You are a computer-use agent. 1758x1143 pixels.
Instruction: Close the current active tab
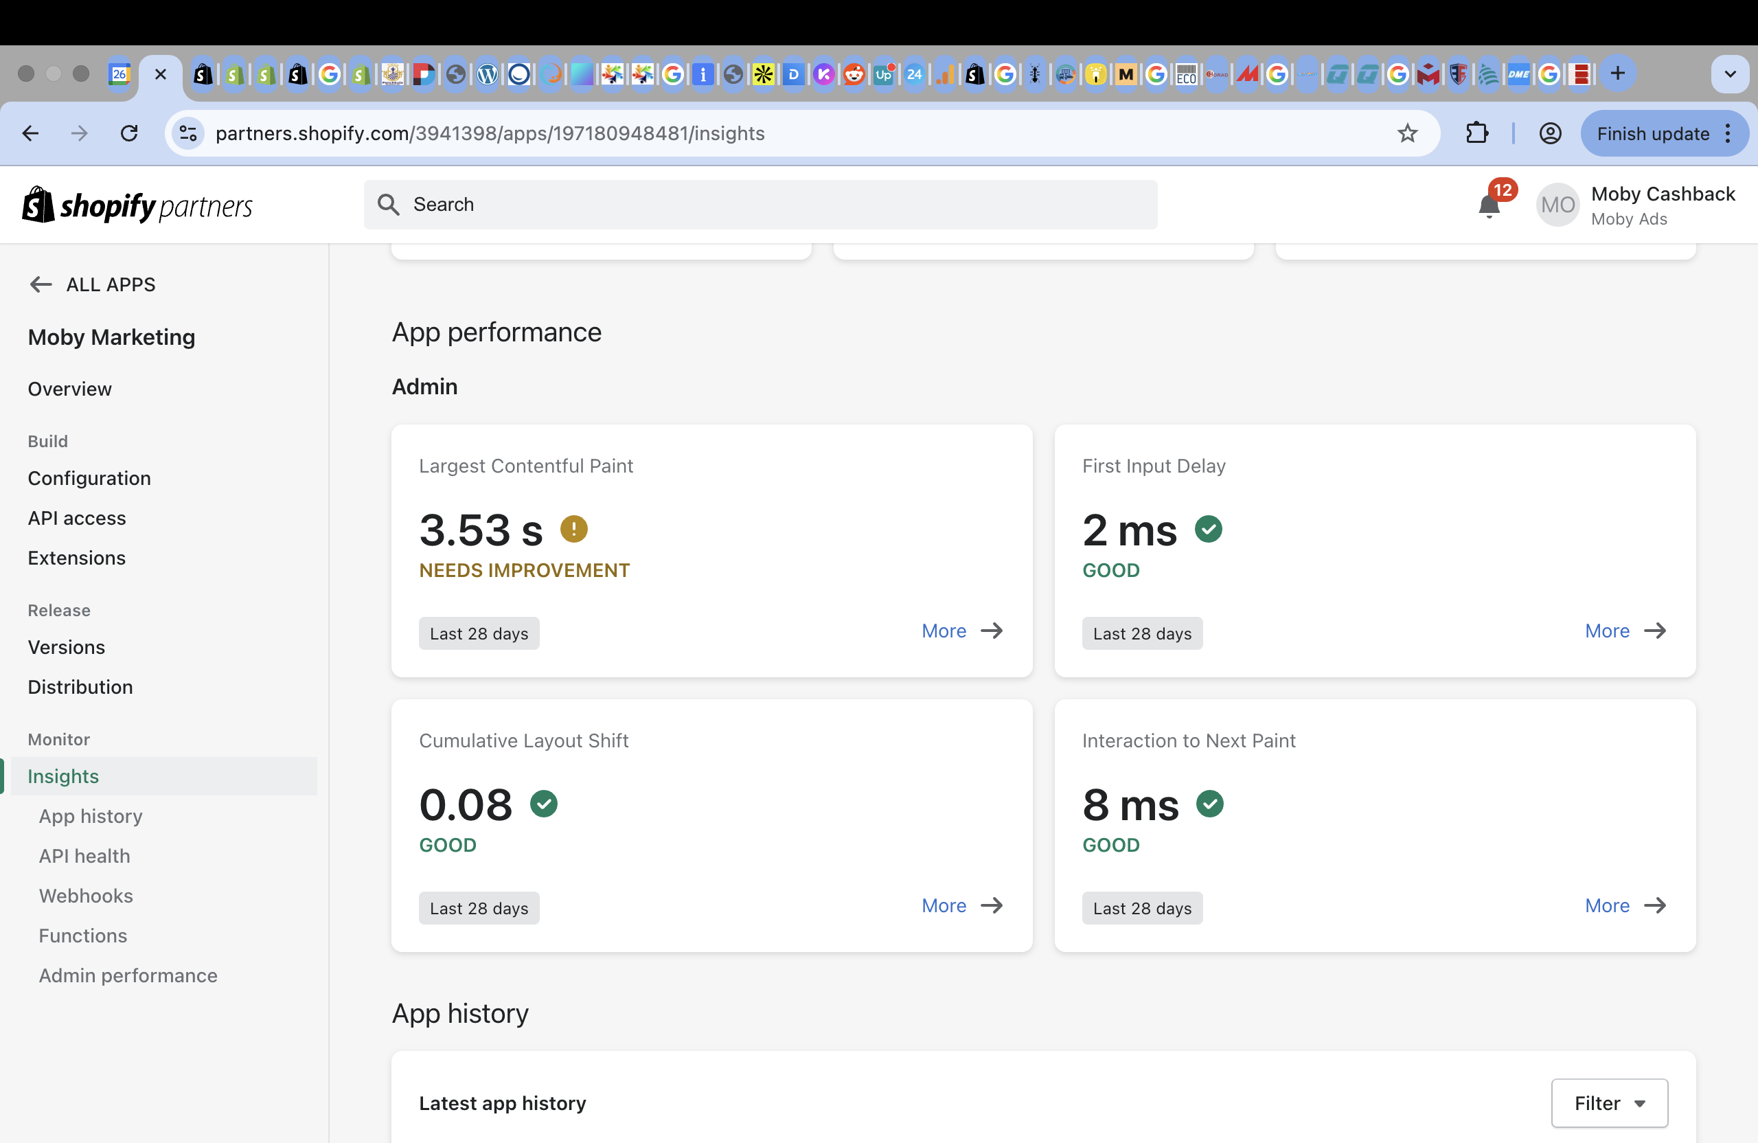click(x=160, y=74)
